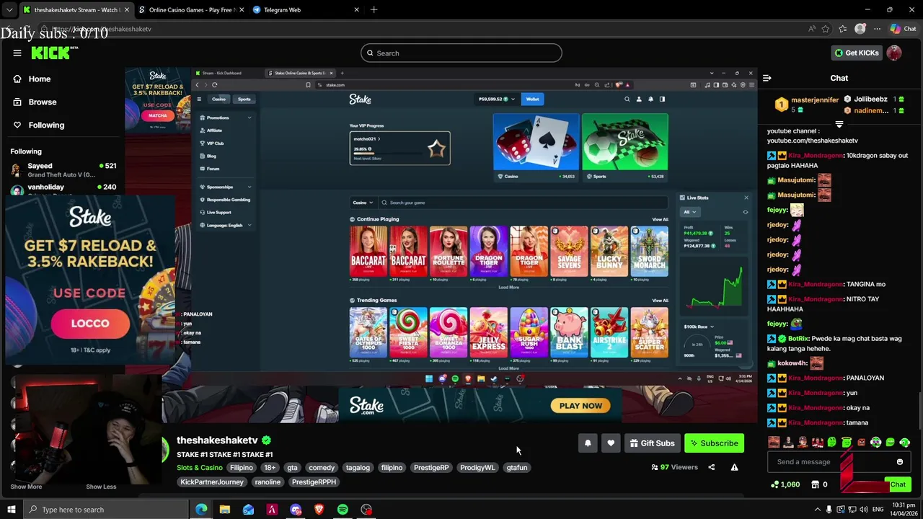The width and height of the screenshot is (923, 519).
Task: Select the Filipino tag
Action: pyautogui.click(x=242, y=468)
